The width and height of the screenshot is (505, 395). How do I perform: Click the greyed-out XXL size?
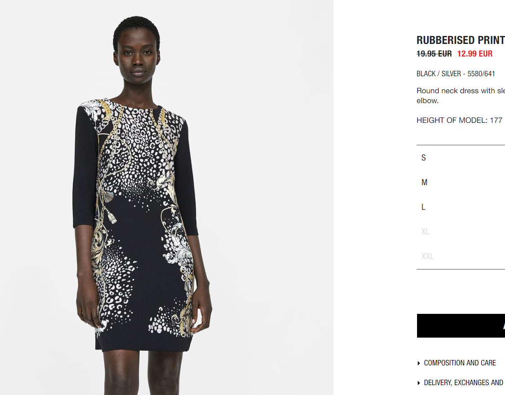(461, 256)
